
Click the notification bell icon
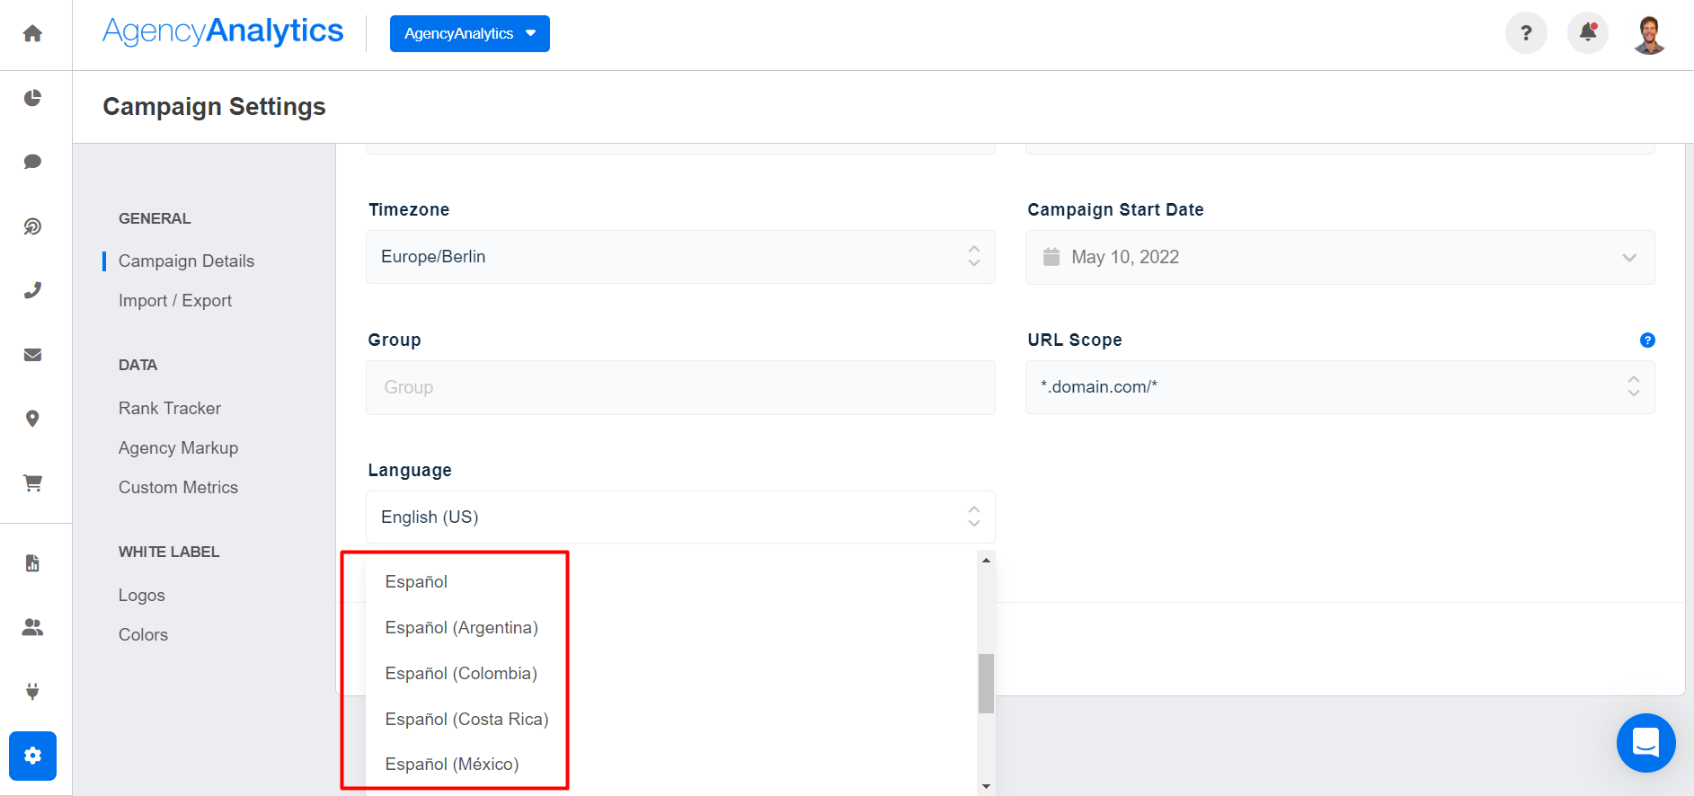click(1587, 33)
